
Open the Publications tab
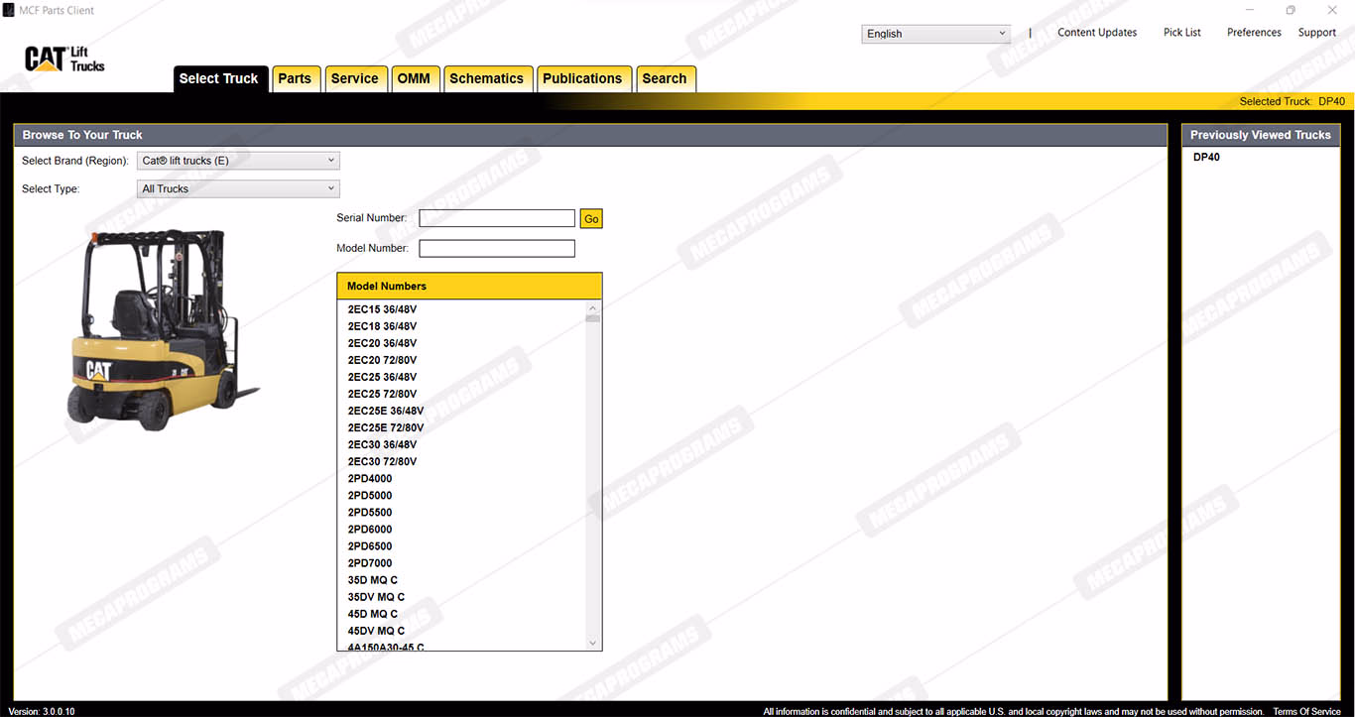582,79
